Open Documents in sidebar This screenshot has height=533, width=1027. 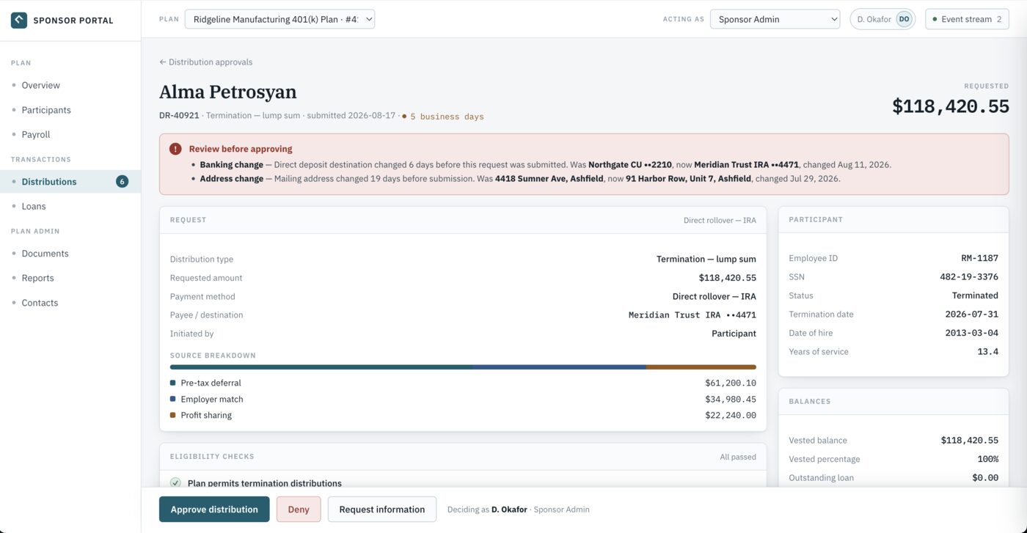coord(70,253)
